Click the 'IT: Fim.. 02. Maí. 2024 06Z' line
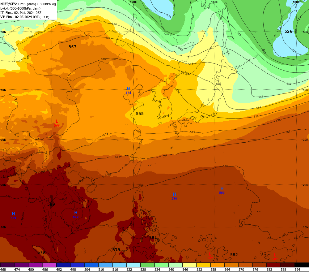The height and width of the screenshot is (272, 309). tap(21, 13)
